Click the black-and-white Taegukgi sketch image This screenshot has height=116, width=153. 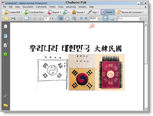click(x=53, y=72)
